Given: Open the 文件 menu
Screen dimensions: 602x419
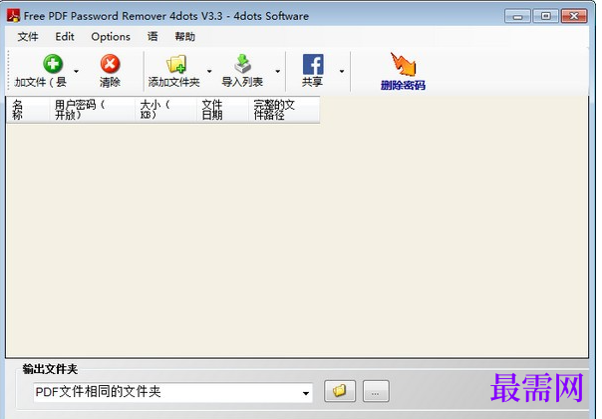Looking at the screenshot, I should click(28, 37).
